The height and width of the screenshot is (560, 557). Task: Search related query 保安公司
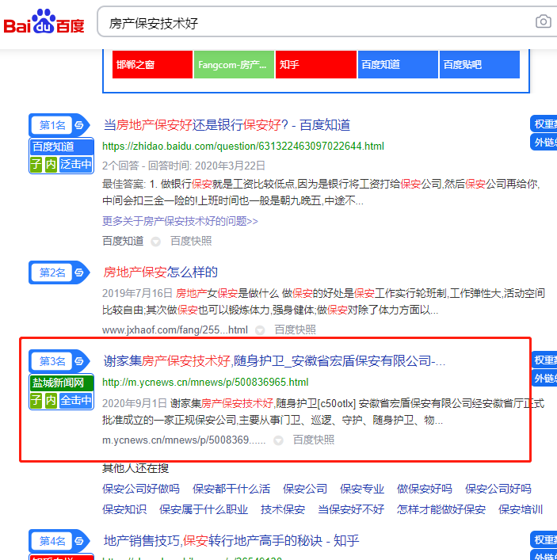[305, 489]
